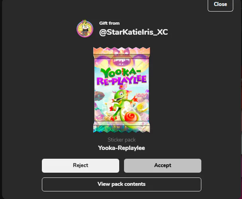The width and height of the screenshot is (242, 199).
Task: Open StarKatieIris_XC's profile avatar
Action: (85, 28)
